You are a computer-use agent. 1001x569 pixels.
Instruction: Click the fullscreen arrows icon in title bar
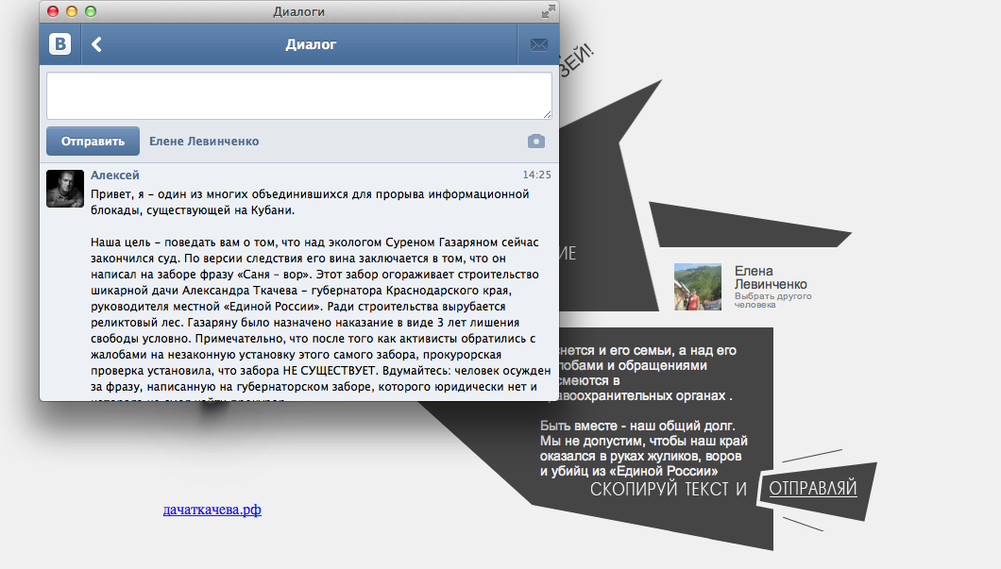pyautogui.click(x=549, y=11)
